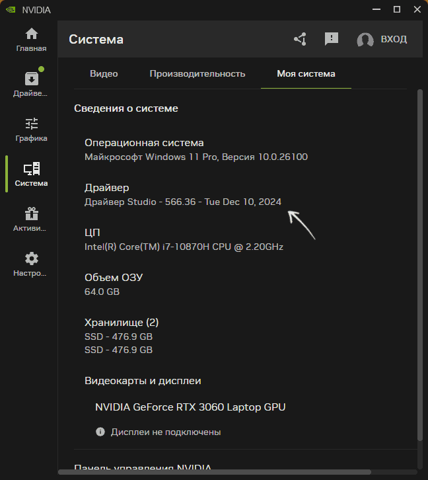This screenshot has height=480, width=428.
Task: Open the Драйверы section in sidebar
Action: [x=31, y=84]
